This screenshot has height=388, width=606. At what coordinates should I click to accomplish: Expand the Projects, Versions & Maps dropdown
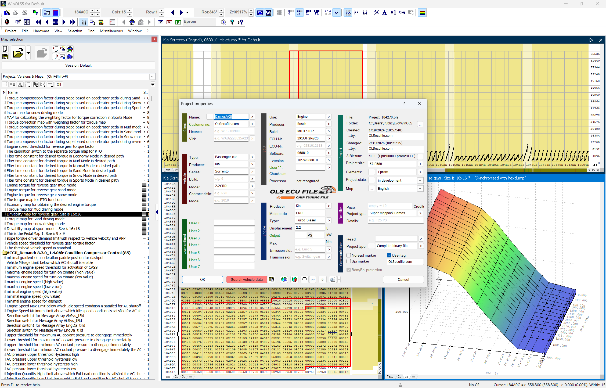point(152,77)
